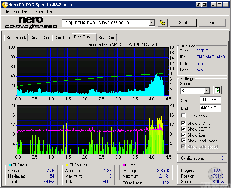Click the copy icon in the title bar

pyautogui.click(x=199, y=4)
